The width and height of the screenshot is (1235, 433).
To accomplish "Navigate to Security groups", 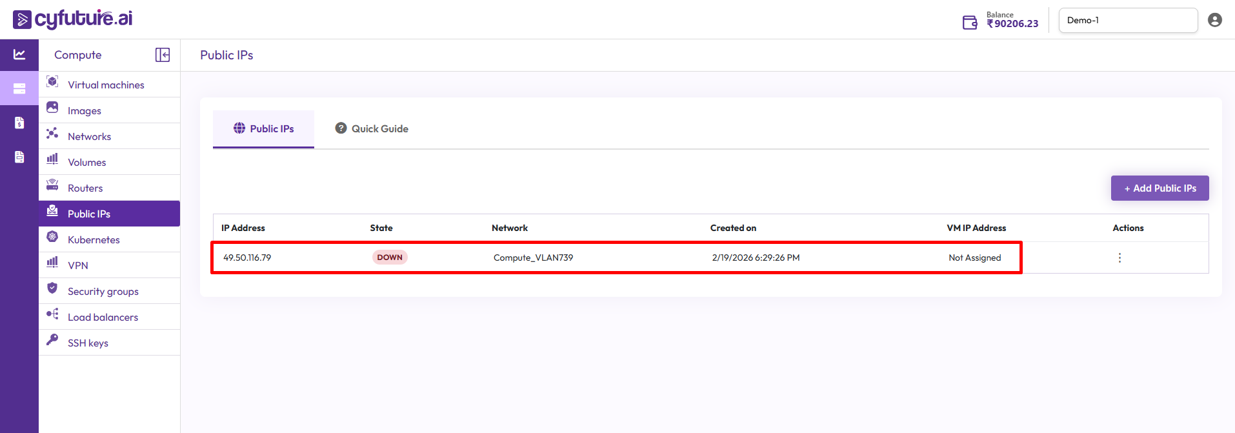I will tap(103, 291).
